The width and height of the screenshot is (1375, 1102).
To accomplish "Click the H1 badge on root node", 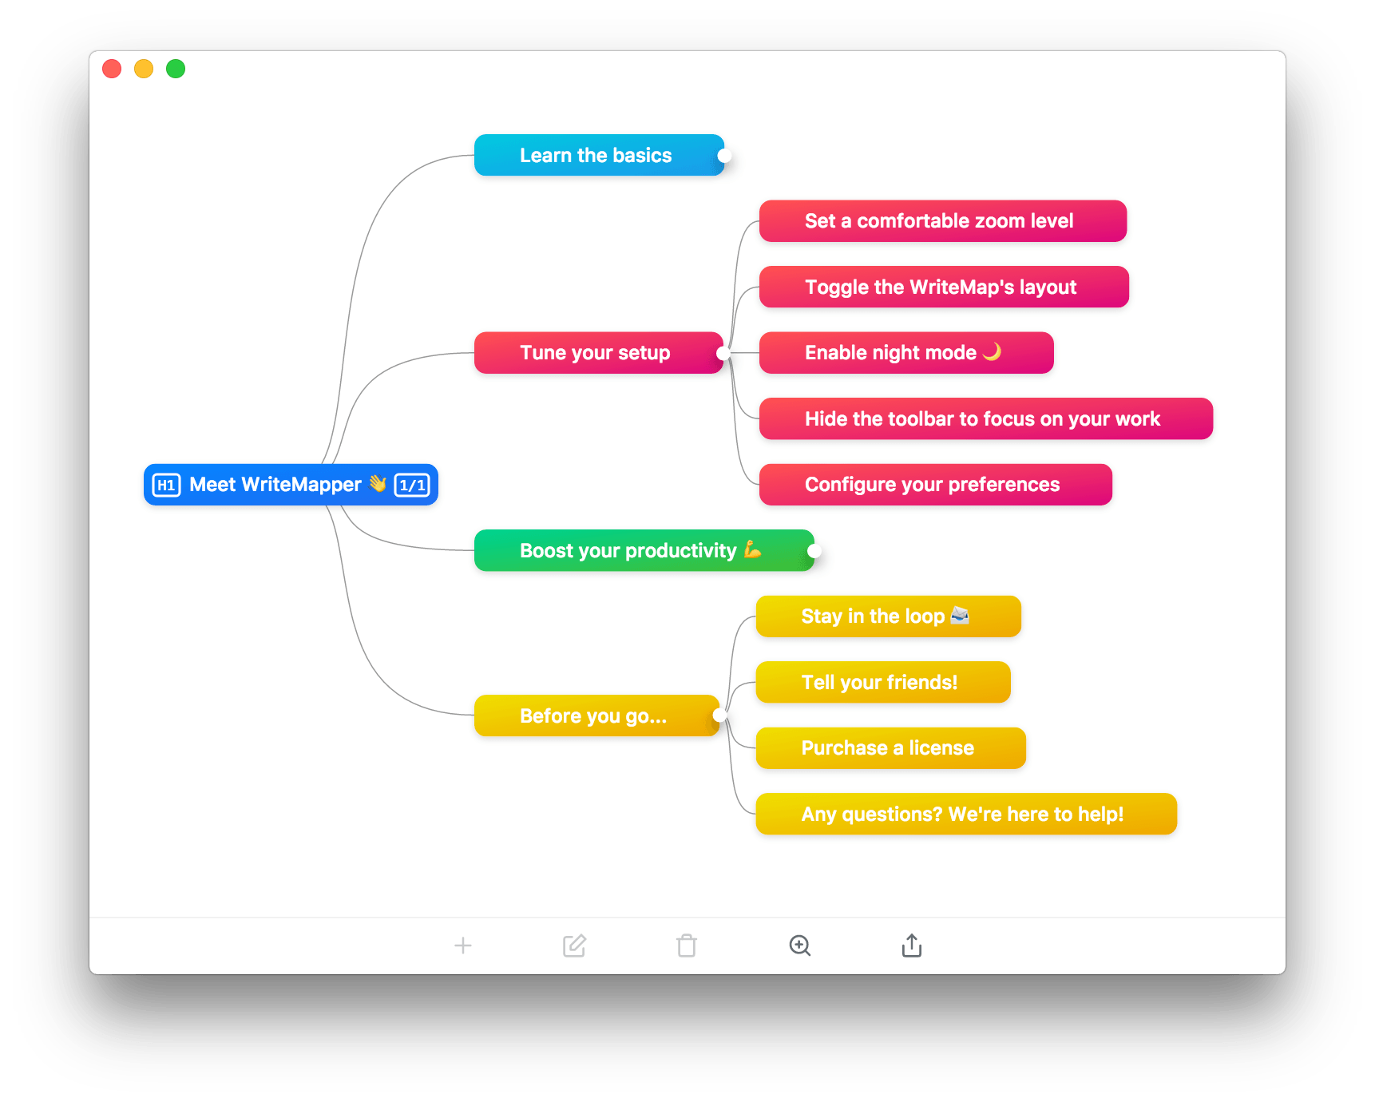I will tap(166, 485).
